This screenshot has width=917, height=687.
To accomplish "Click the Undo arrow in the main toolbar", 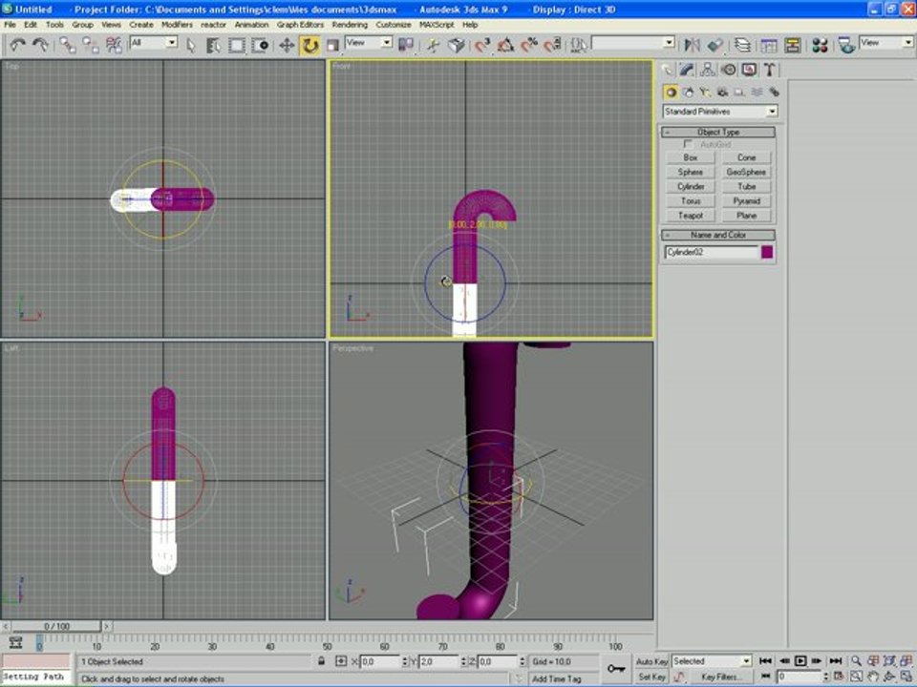I will 17,45.
